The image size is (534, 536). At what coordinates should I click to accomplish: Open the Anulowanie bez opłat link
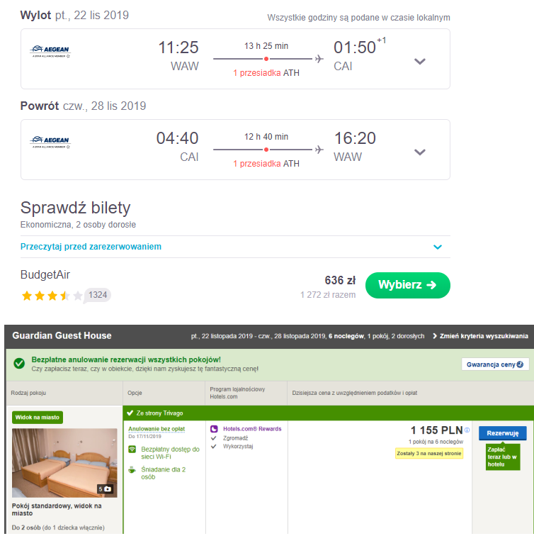157,429
